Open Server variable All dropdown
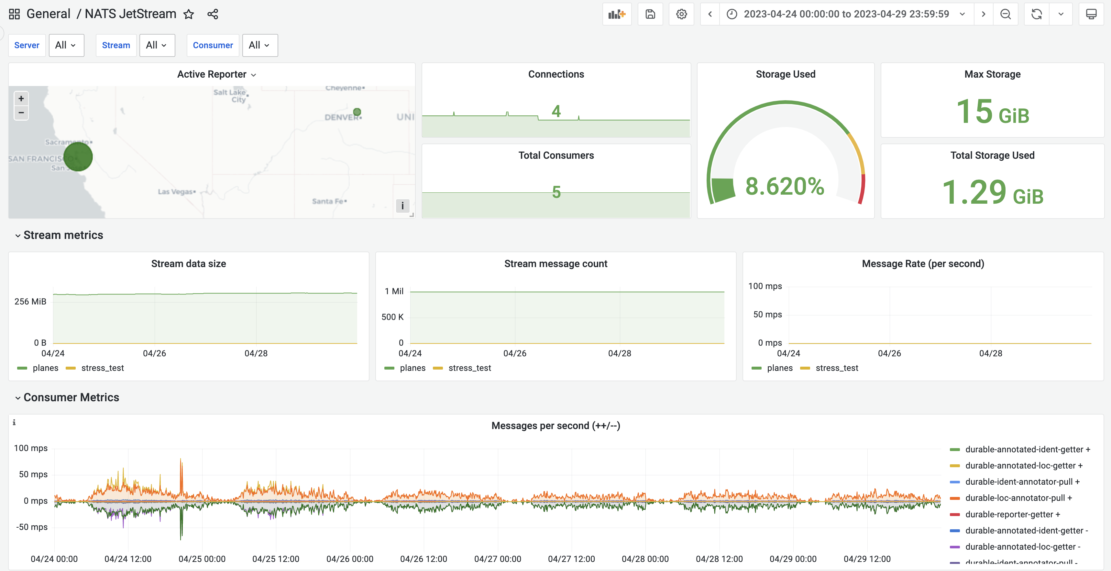Image resolution: width=1111 pixels, height=571 pixels. [x=66, y=45]
